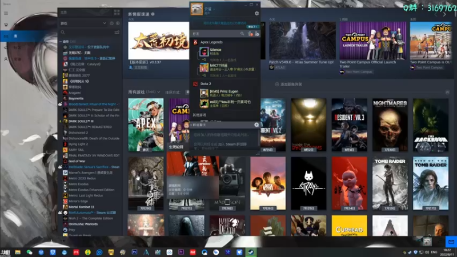Screen dimensions: 457x257
Task: Click the library search magnifier icon
Action: pyautogui.click(x=63, y=33)
